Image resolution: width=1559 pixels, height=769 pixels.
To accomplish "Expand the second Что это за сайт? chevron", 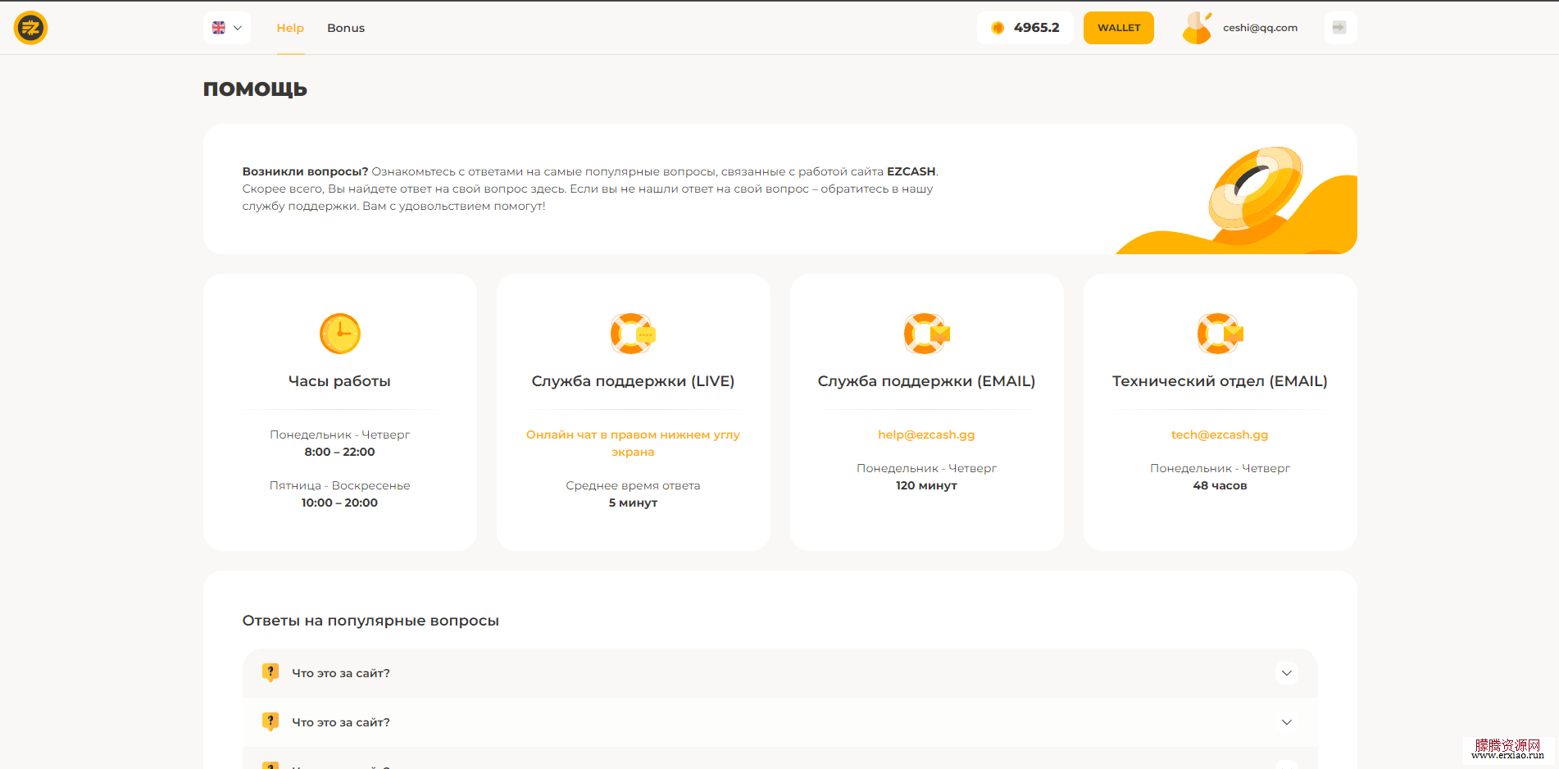I will coord(1287,722).
